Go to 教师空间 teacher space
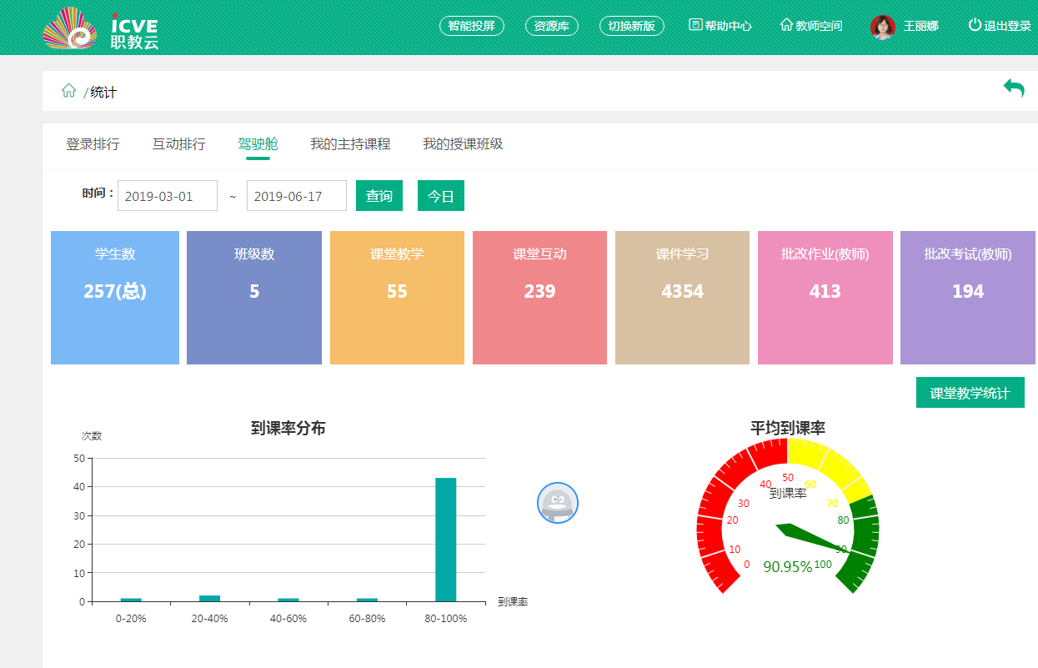This screenshot has height=668, width=1038. 810,26
